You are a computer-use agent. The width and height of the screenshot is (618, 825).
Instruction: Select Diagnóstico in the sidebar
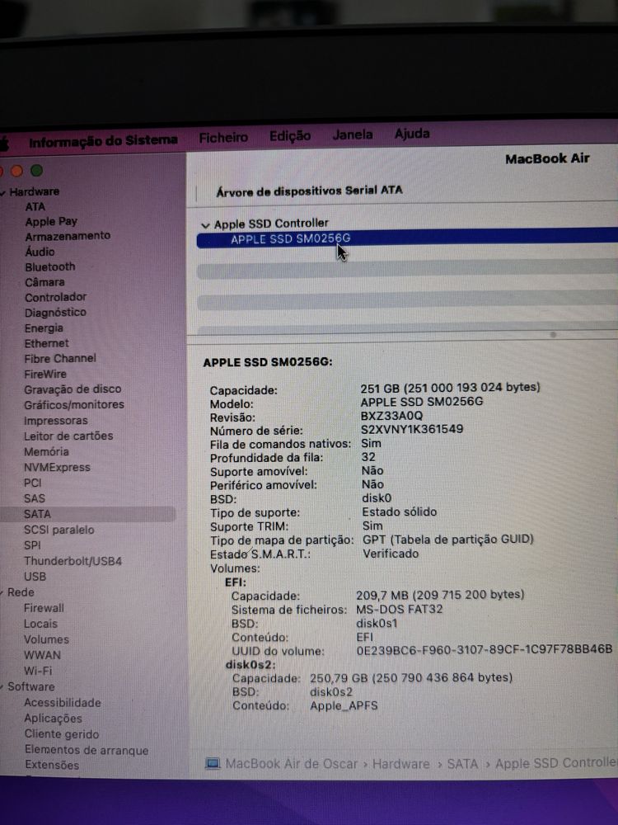pyautogui.click(x=55, y=313)
